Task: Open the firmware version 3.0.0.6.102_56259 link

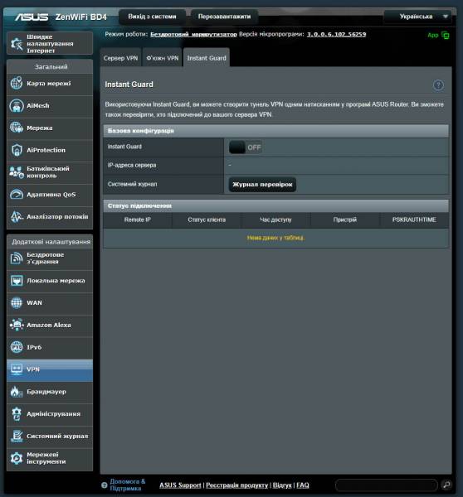Action: pyautogui.click(x=336, y=34)
